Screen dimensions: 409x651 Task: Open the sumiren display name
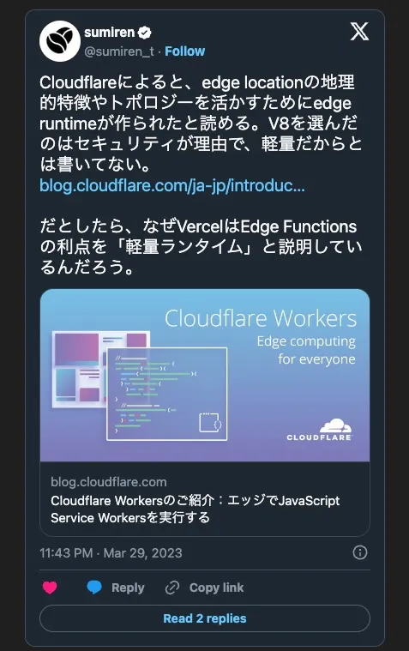tap(109, 33)
